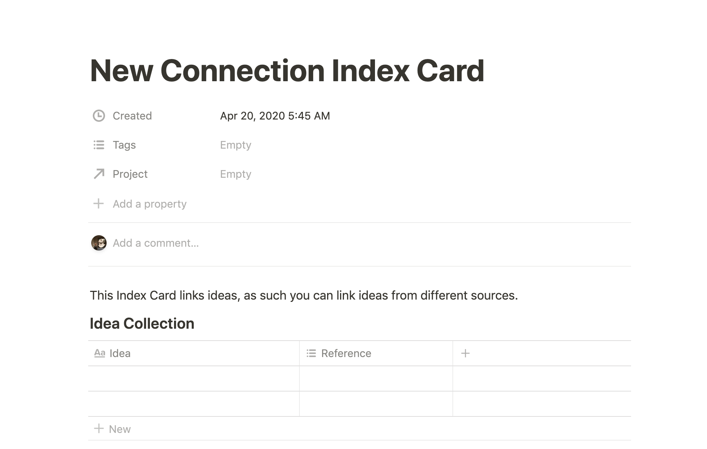The width and height of the screenshot is (707, 449).
Task: Click the arrow icon beside Project
Action: (x=99, y=174)
